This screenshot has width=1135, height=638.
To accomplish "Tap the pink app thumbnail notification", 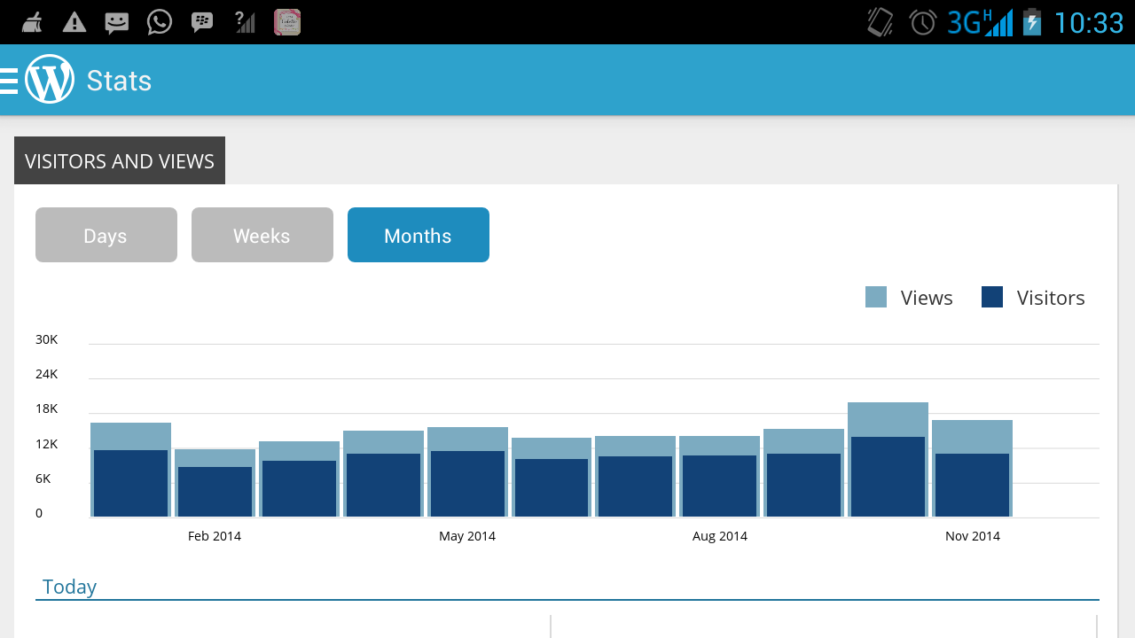I will click(x=287, y=22).
